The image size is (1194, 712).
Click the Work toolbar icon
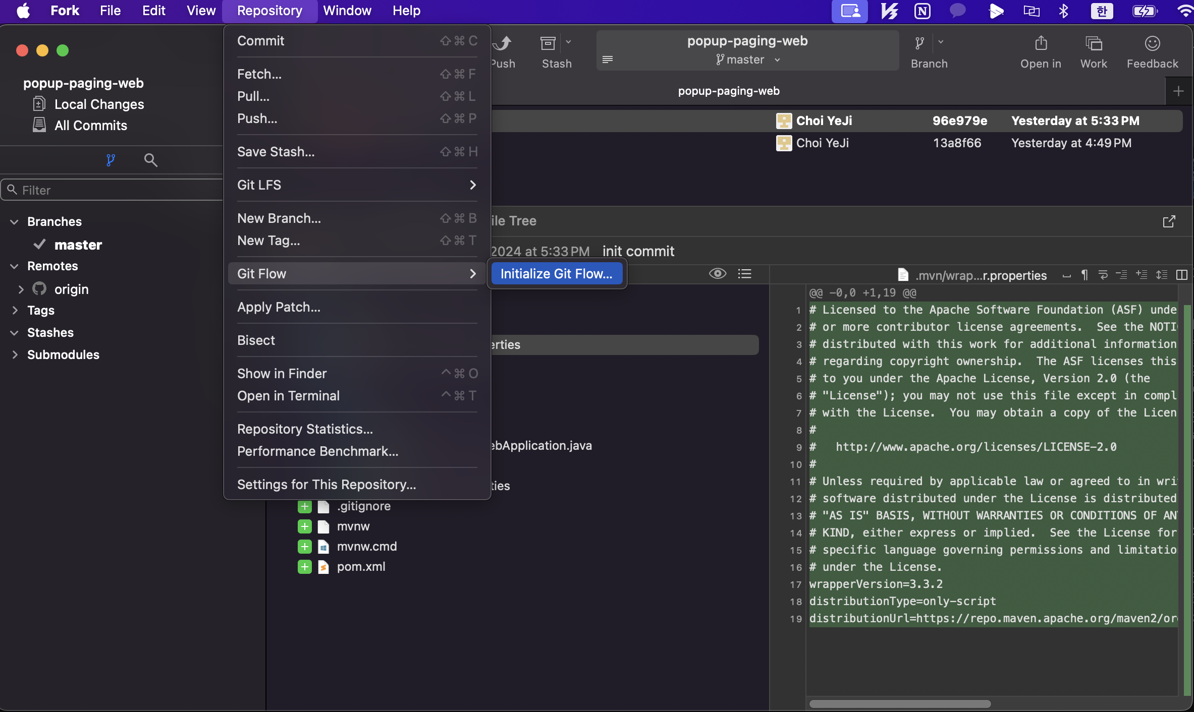[1094, 44]
